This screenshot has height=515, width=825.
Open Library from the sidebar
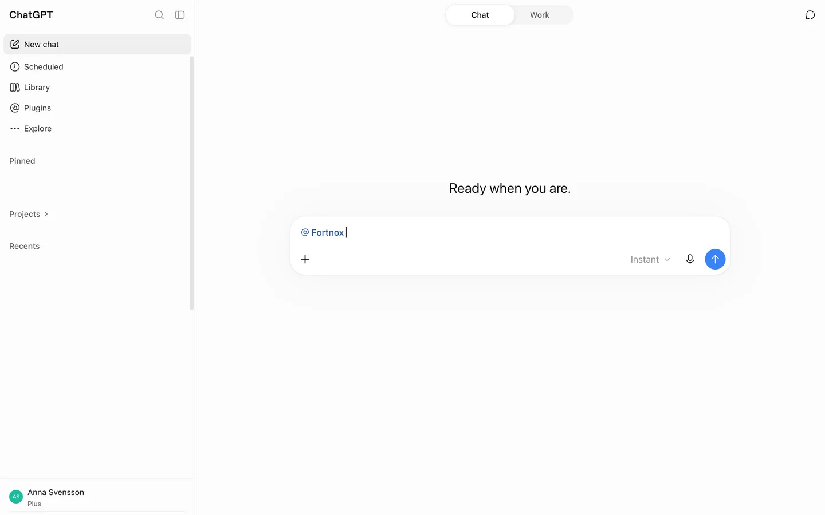click(x=97, y=87)
